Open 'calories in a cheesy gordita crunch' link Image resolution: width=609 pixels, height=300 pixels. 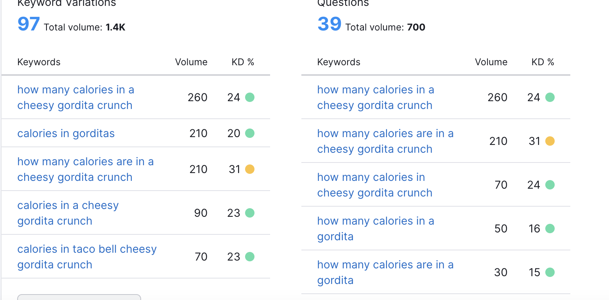(x=68, y=213)
